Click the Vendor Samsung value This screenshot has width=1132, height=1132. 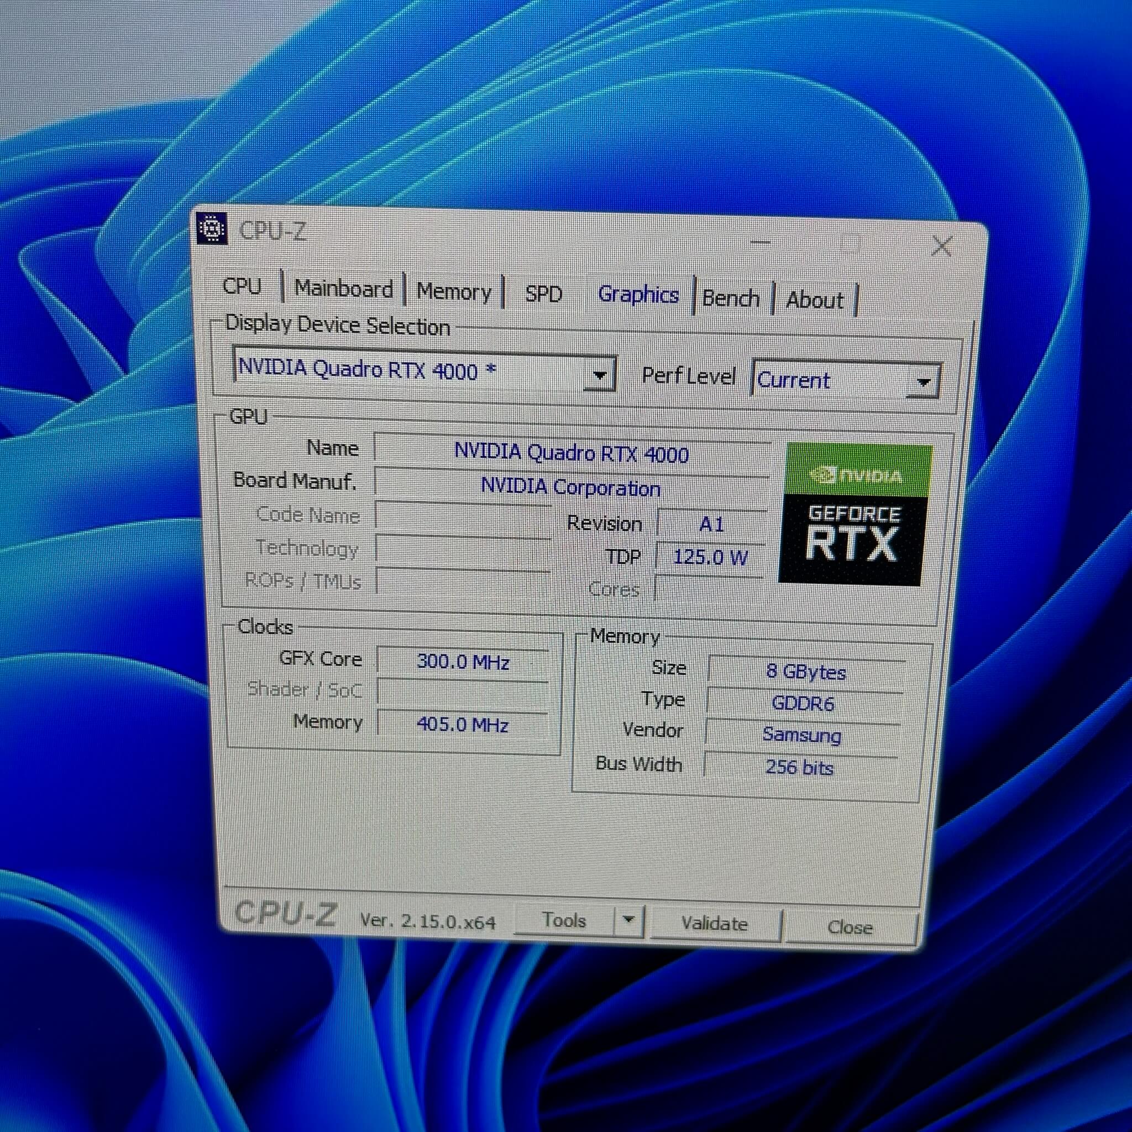click(801, 734)
